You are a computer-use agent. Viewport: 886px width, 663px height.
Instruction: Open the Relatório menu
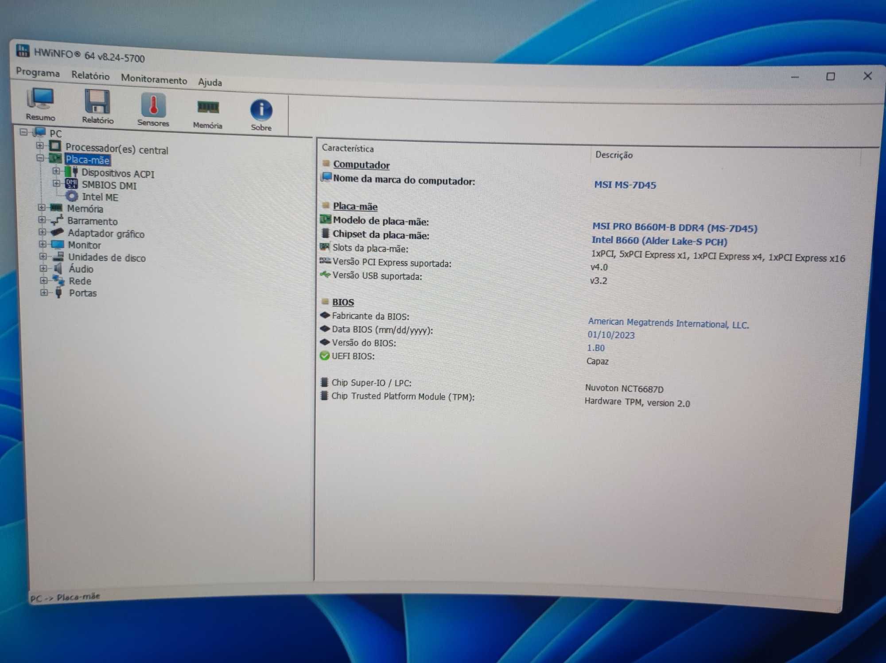90,75
